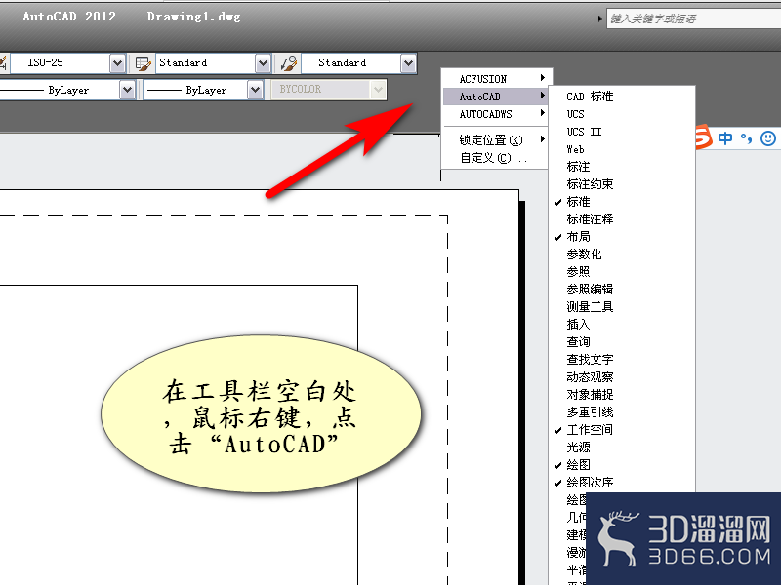Click the keyword search input field
Screen dimensions: 781x585
693,19
